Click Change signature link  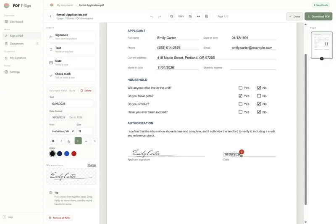click(92, 165)
